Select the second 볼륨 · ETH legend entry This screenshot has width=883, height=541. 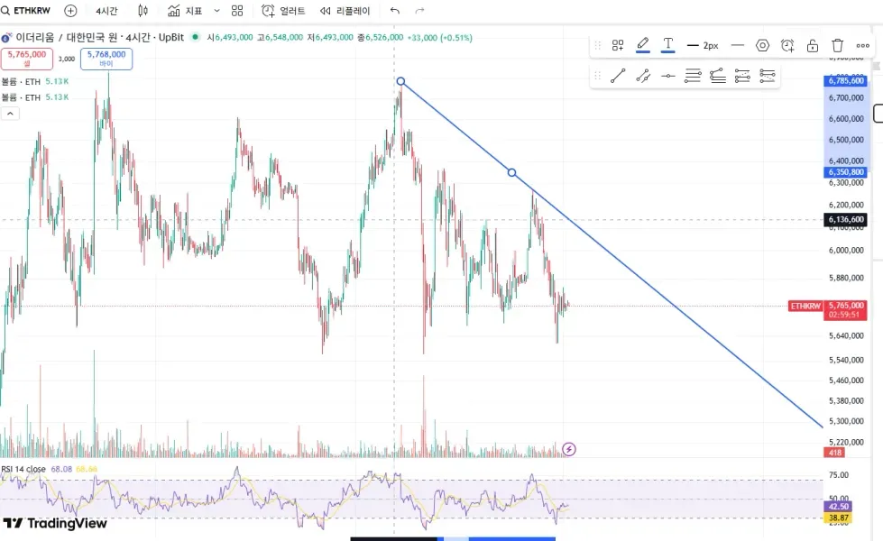(x=22, y=97)
